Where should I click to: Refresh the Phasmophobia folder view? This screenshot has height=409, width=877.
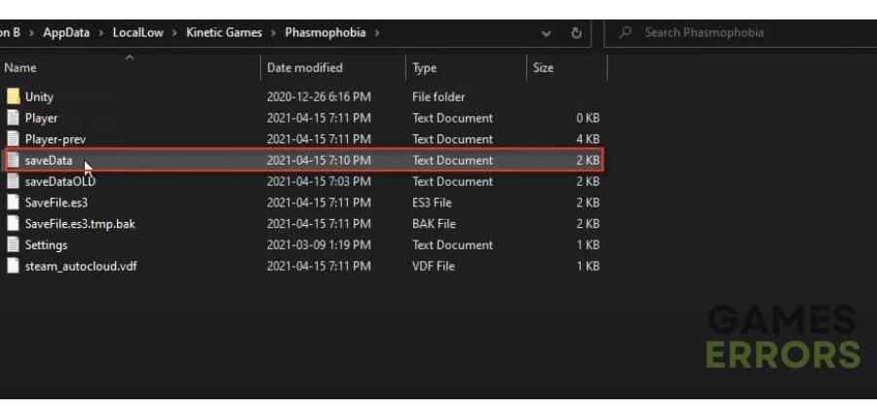point(576,33)
